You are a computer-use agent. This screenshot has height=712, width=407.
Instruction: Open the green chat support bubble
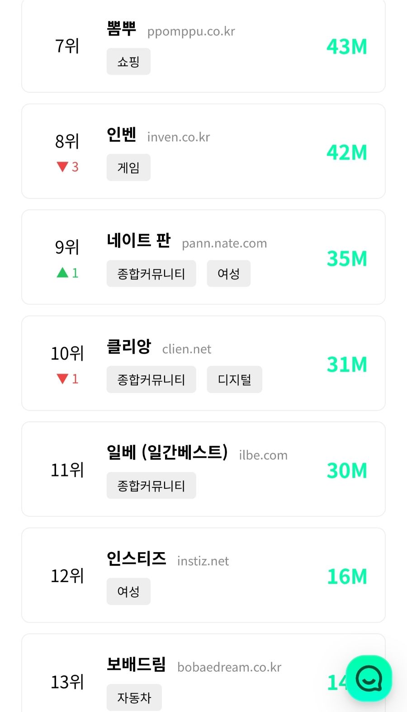point(369,678)
